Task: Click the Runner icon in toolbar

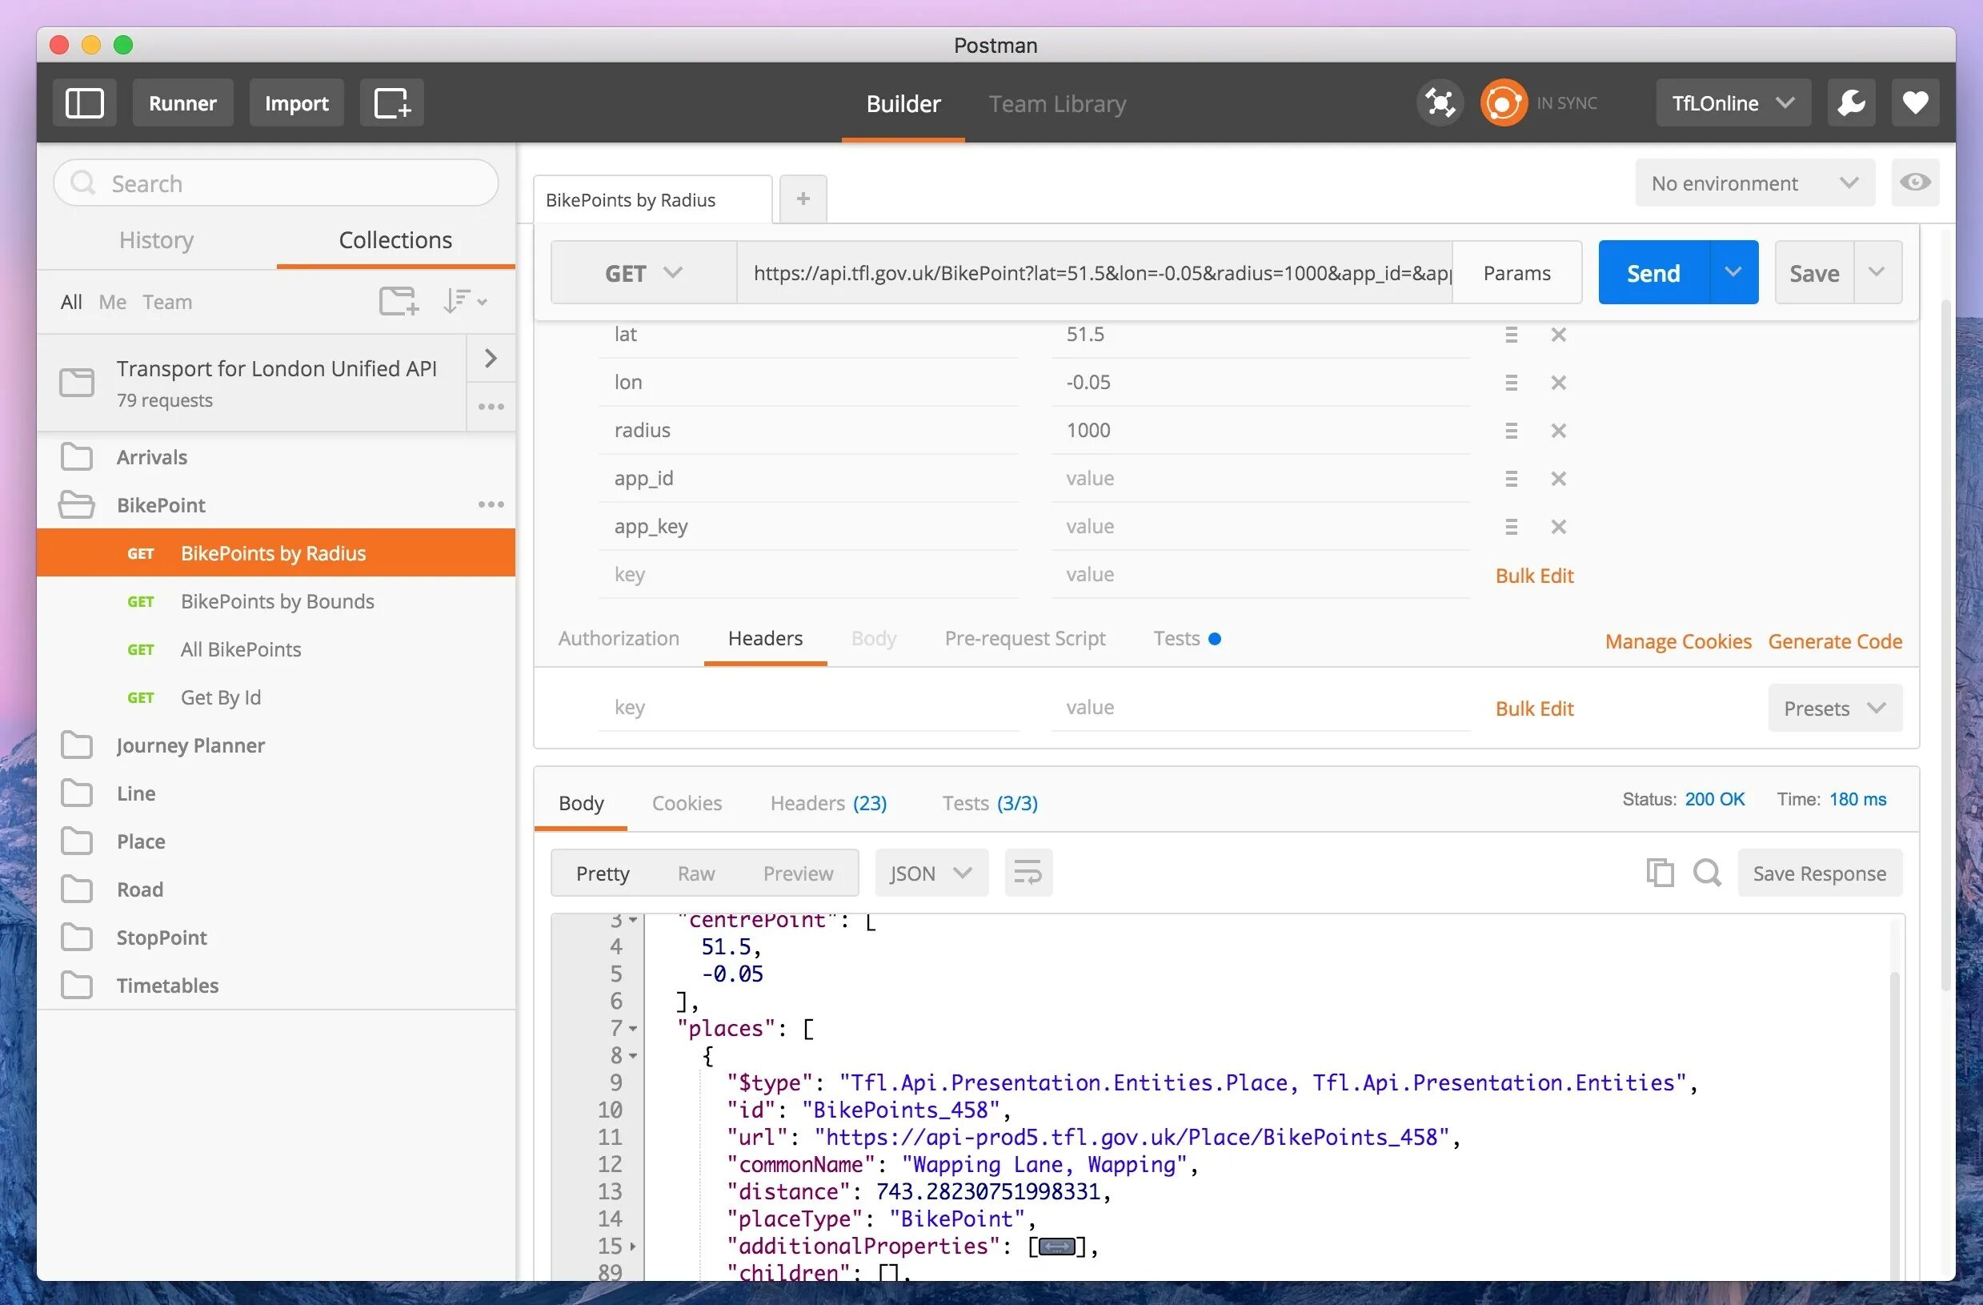Action: 182,102
